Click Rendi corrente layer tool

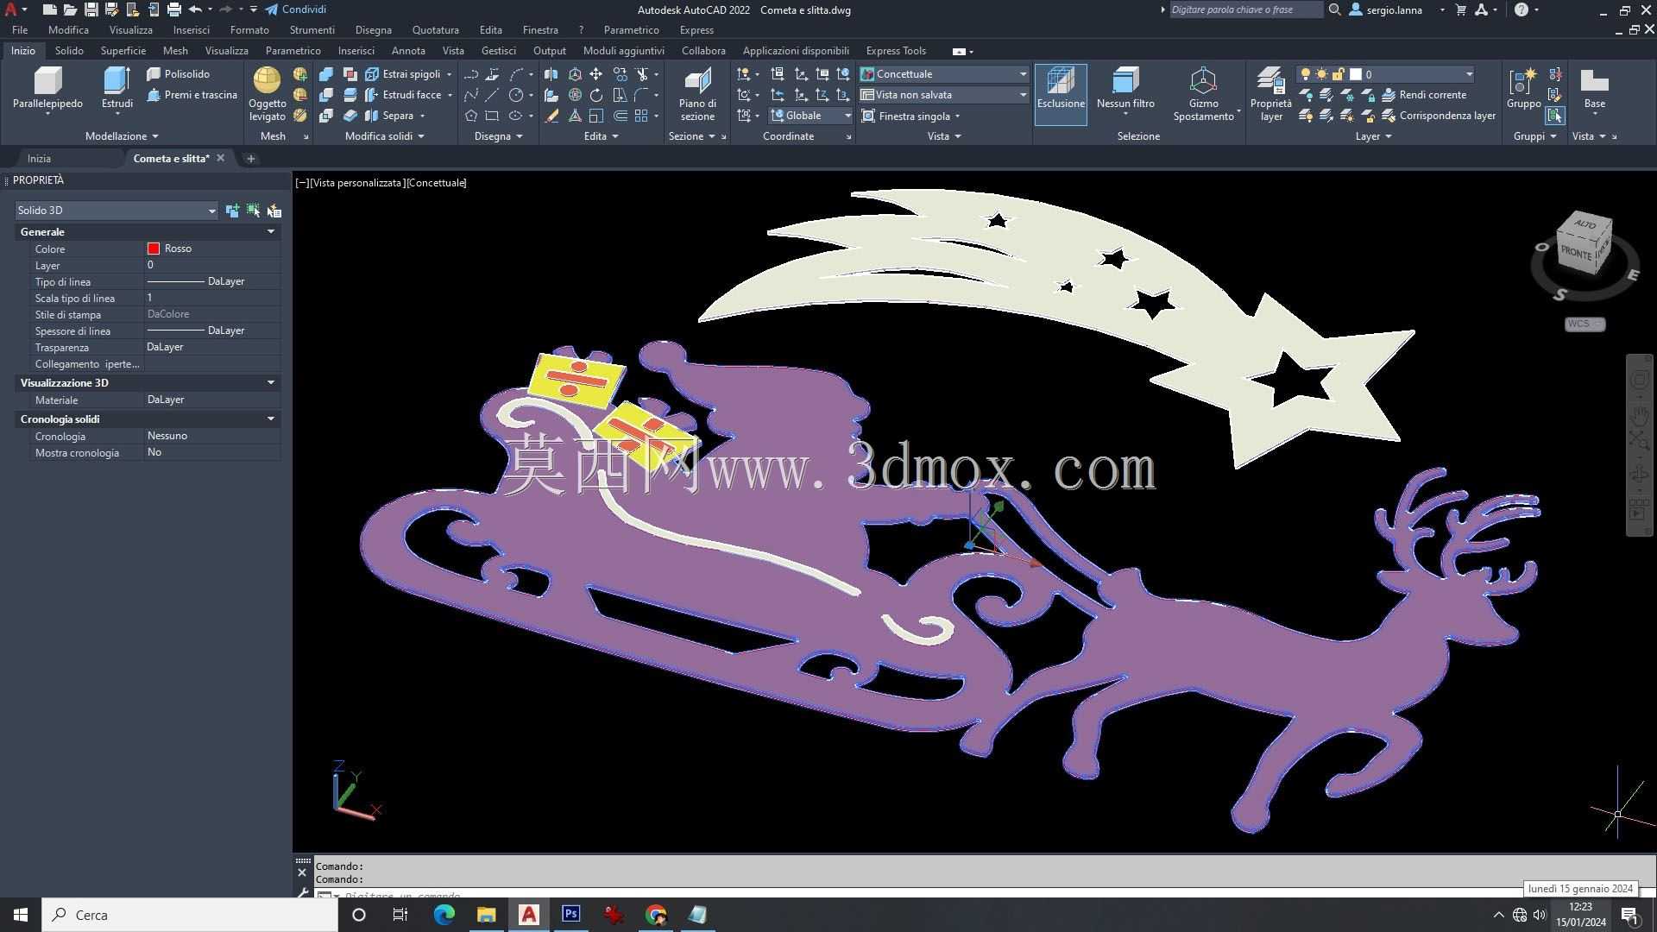(1424, 95)
